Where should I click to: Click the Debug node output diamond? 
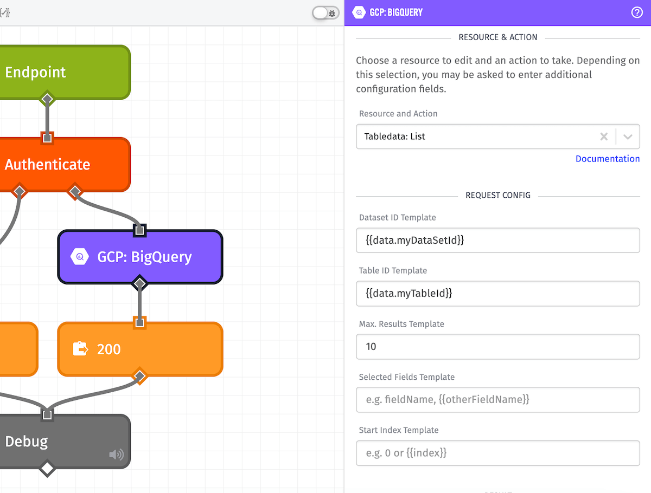[47, 468]
